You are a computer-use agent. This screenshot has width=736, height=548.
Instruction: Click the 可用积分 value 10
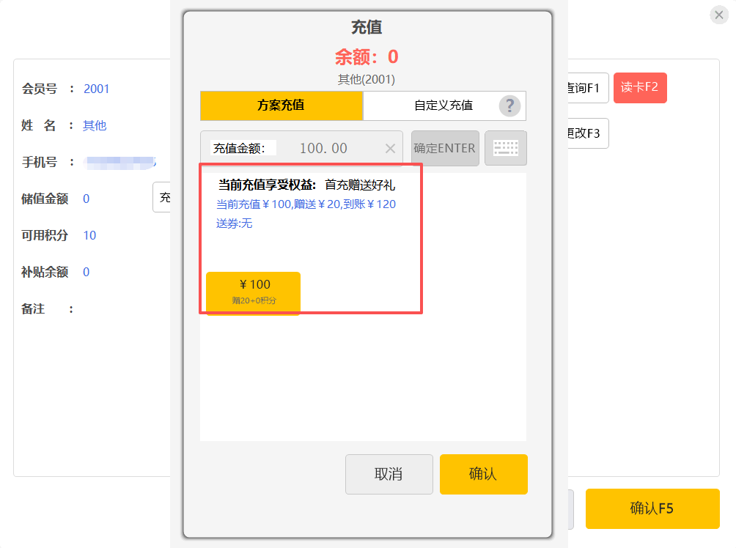click(x=89, y=235)
